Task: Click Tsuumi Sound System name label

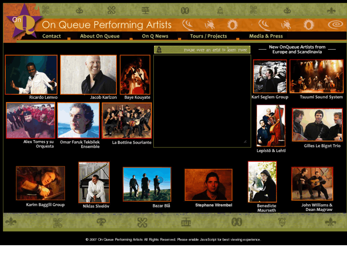Action: point(321,97)
